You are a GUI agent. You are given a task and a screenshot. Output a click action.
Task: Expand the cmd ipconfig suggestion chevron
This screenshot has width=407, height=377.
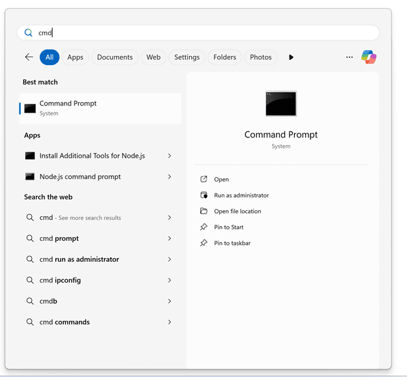coord(170,280)
